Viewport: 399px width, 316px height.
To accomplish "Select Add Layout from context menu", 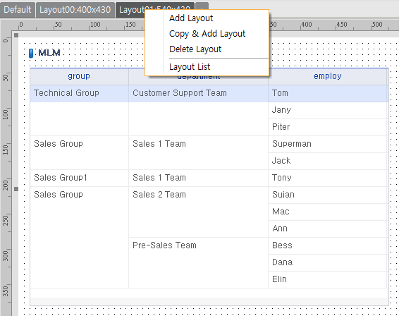I will coord(191,18).
